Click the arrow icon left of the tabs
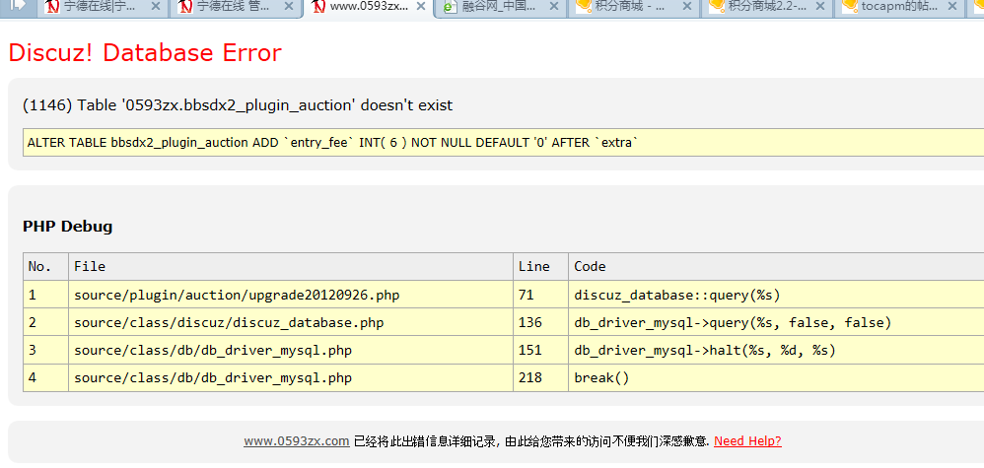 [19, 6]
